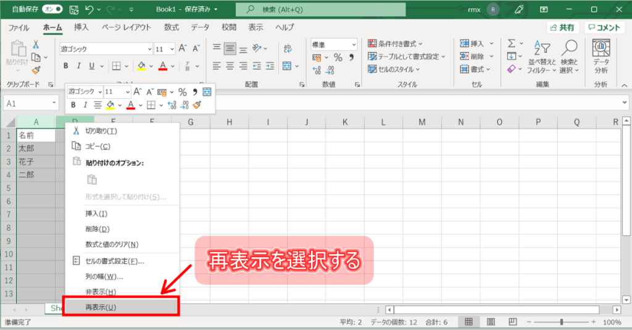Image resolution: width=632 pixels, height=330 pixels.
Task: Select 再表示(U) in the context menu
Action: click(x=121, y=307)
